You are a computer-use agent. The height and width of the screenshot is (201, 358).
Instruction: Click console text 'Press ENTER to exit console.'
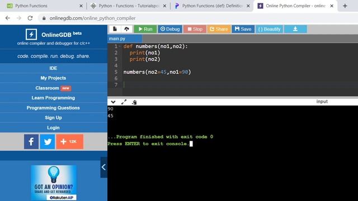(x=148, y=143)
